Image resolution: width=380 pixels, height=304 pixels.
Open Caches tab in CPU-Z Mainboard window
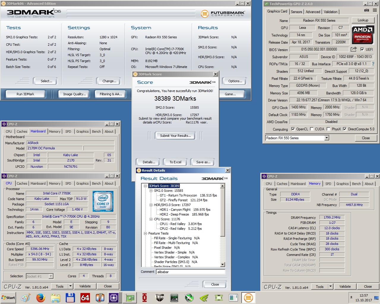pyautogui.click(x=22, y=132)
